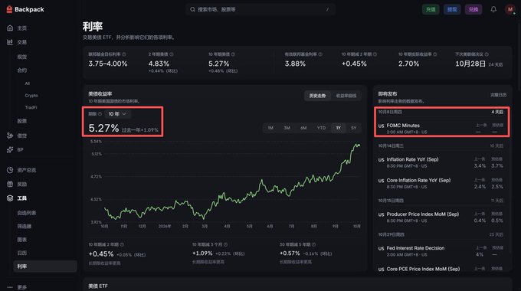Click the purple 兑换 convert button
Image resolution: width=521 pixels, height=291 pixels.
(473, 9)
